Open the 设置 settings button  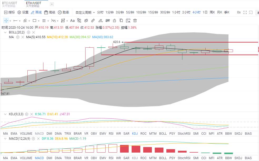pos(23,12)
